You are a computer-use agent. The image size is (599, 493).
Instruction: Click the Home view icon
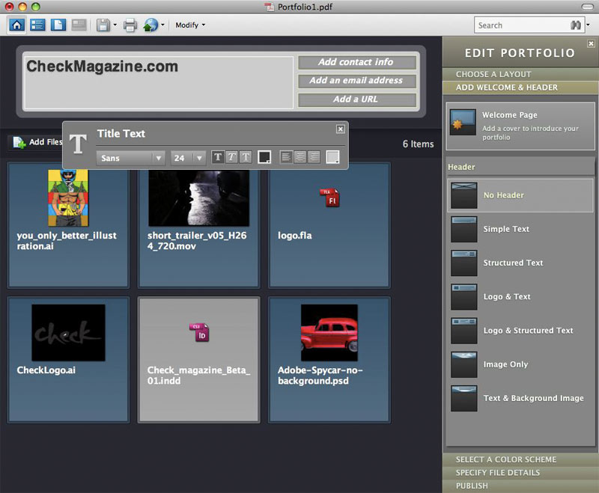[x=16, y=25]
